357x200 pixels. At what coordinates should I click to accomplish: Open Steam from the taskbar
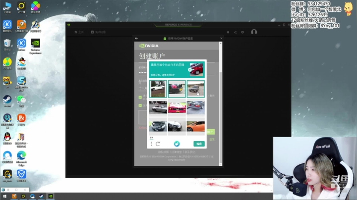[41, 196]
